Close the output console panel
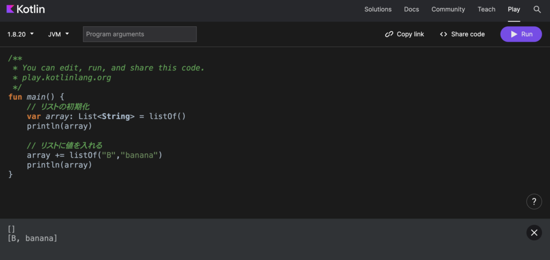Viewport: 550px width, 260px height. tap(533, 232)
